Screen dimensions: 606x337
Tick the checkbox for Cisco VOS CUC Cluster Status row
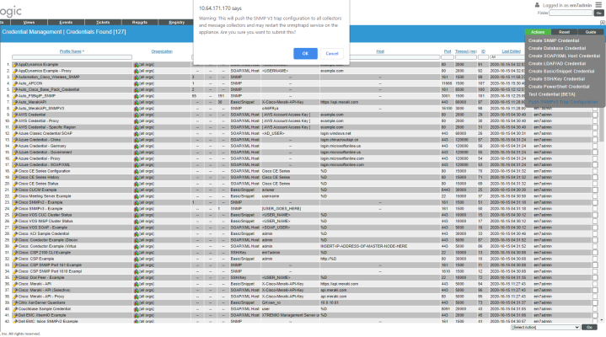595,215
